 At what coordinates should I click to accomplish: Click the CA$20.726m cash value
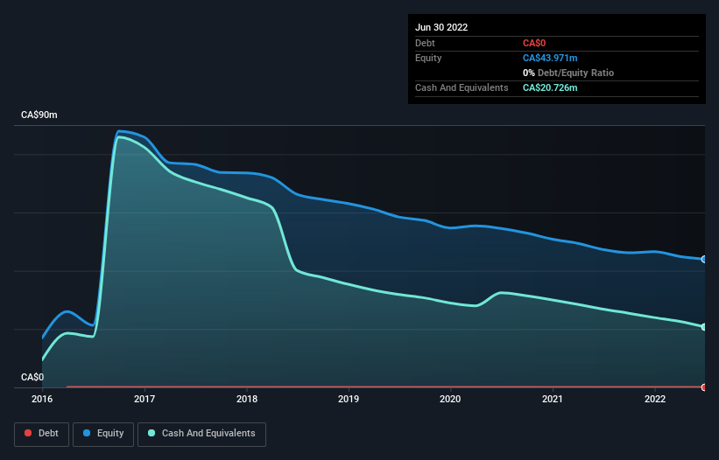click(550, 87)
